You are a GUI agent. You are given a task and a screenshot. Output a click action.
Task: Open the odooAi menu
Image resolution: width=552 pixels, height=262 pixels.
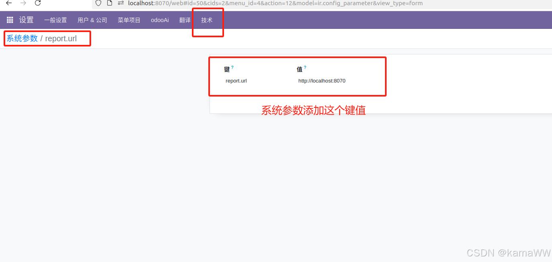160,20
